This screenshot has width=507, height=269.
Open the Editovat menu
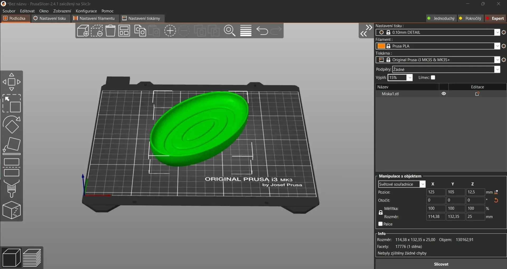coord(27,11)
